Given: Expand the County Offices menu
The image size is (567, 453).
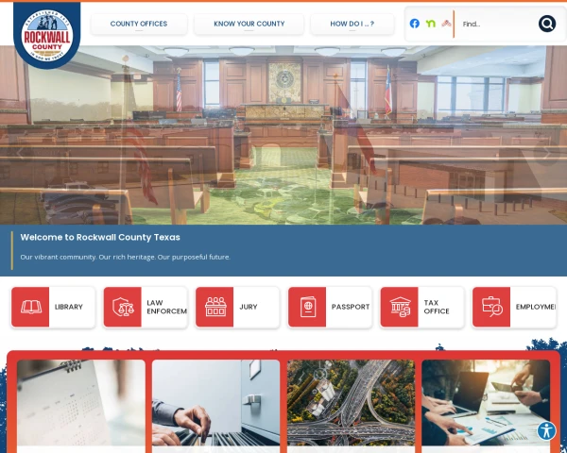Looking at the screenshot, I should pos(139,25).
